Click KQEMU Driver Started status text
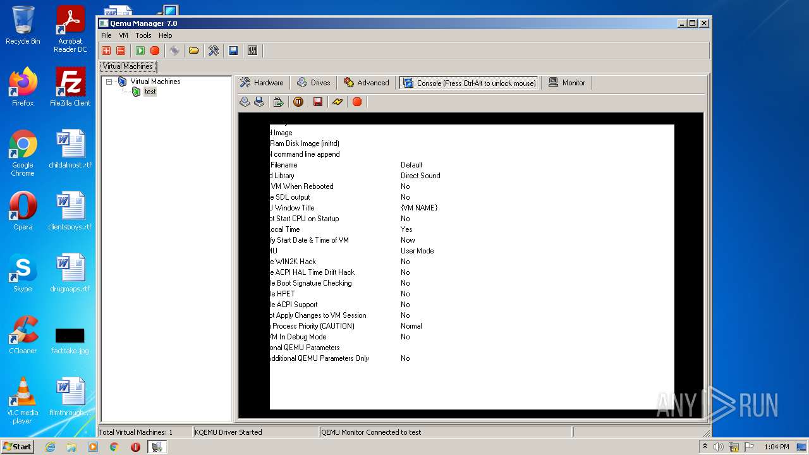 [228, 432]
